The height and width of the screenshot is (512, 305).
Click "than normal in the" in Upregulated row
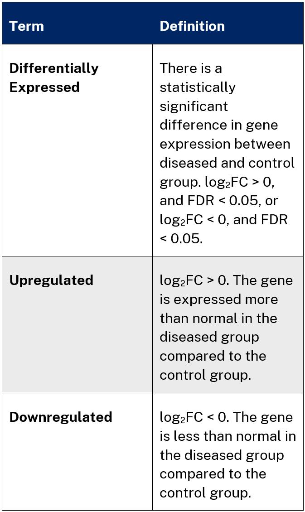[218, 319]
